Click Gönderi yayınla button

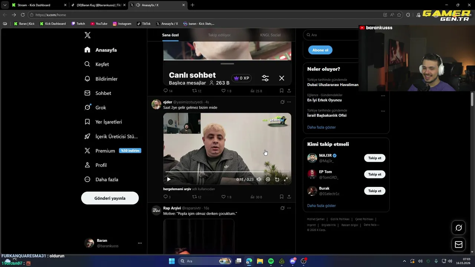click(x=110, y=198)
